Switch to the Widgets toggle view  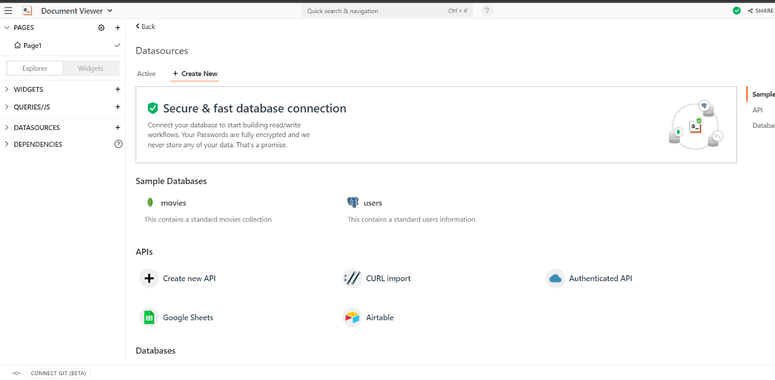(91, 68)
